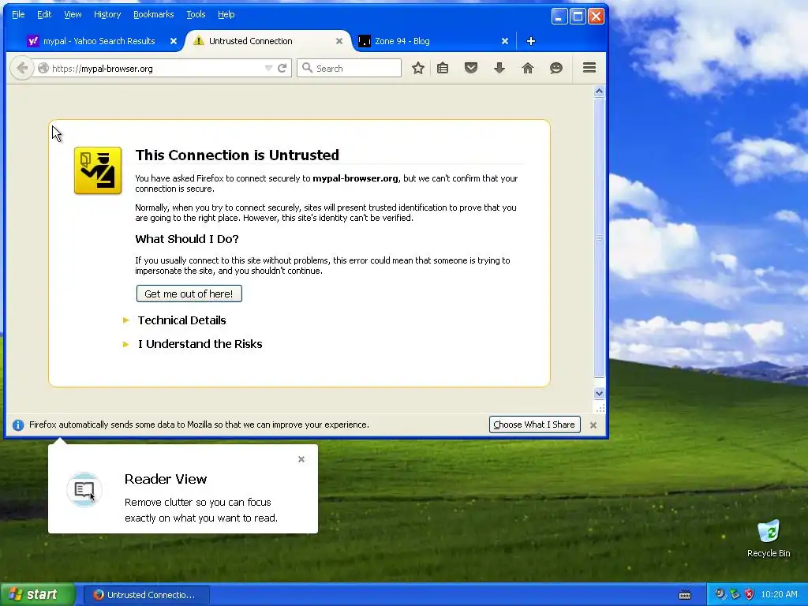
Task: Click scrollbar down arrow
Action: coord(599,394)
